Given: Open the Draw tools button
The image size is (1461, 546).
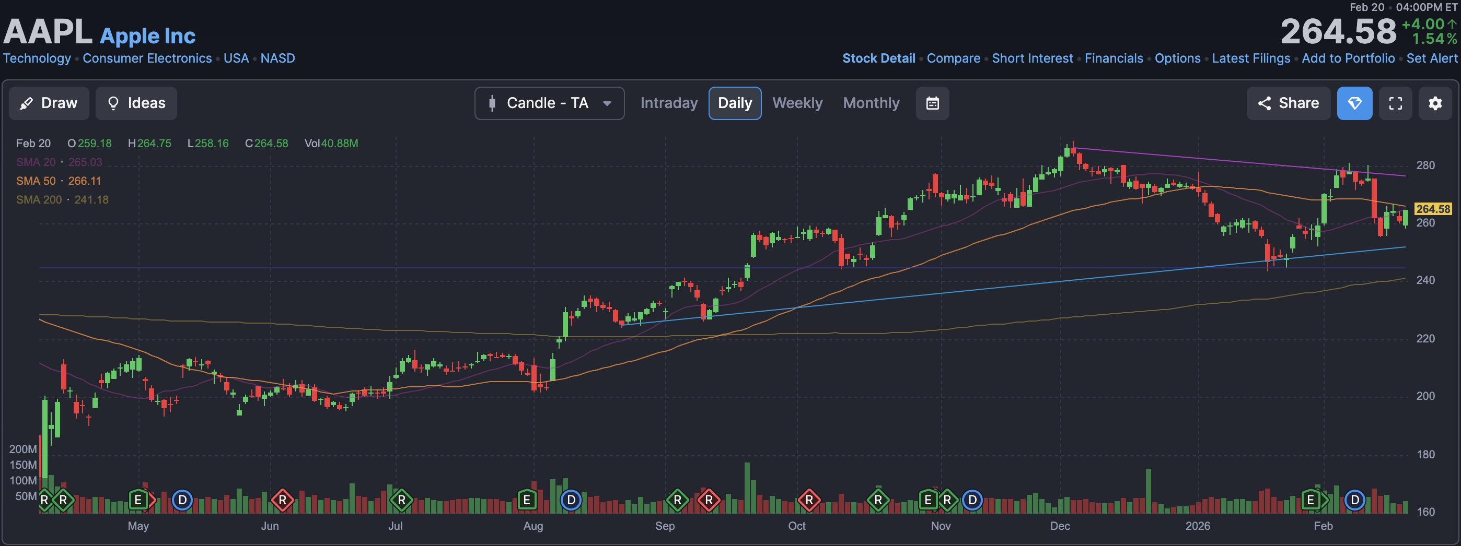Looking at the screenshot, I should [x=49, y=103].
